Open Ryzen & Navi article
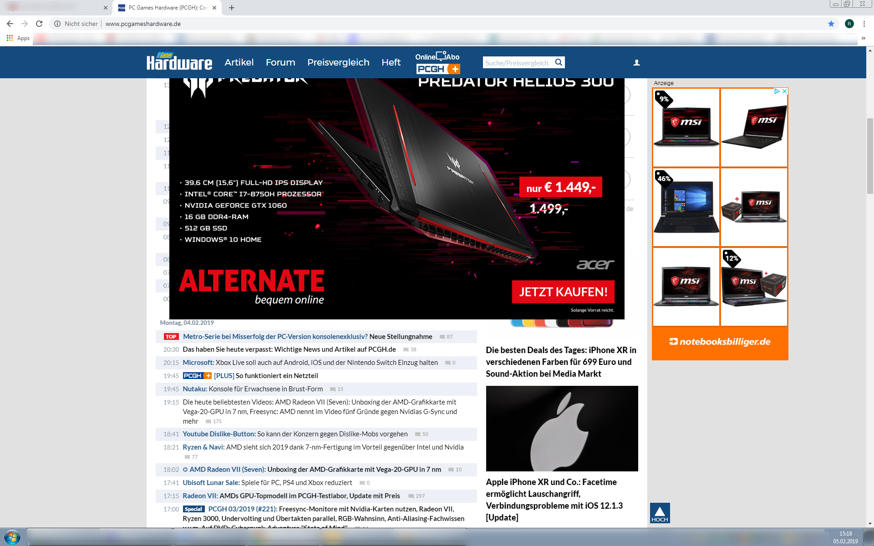This screenshot has width=874, height=546. point(323,447)
